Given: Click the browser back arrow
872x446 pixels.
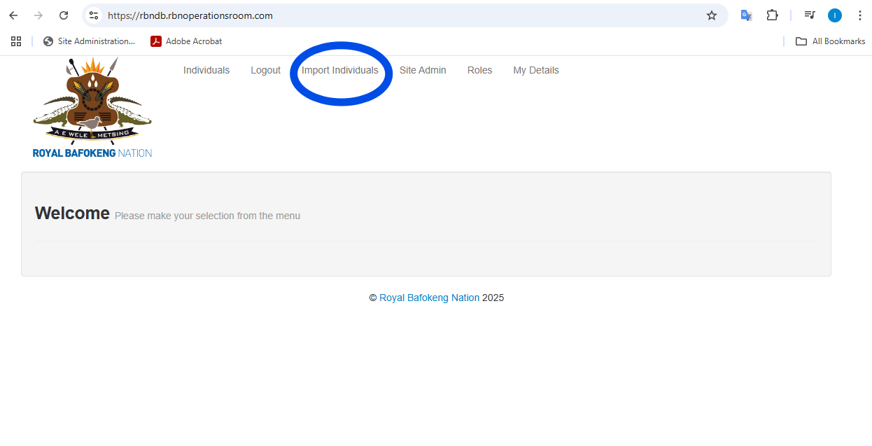Looking at the screenshot, I should tap(13, 15).
